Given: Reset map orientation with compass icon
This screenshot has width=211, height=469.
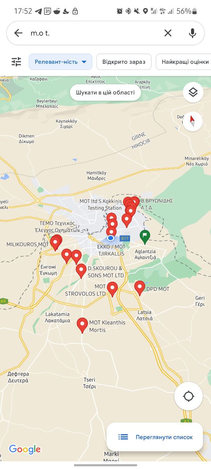Looking at the screenshot, I should tap(193, 122).
